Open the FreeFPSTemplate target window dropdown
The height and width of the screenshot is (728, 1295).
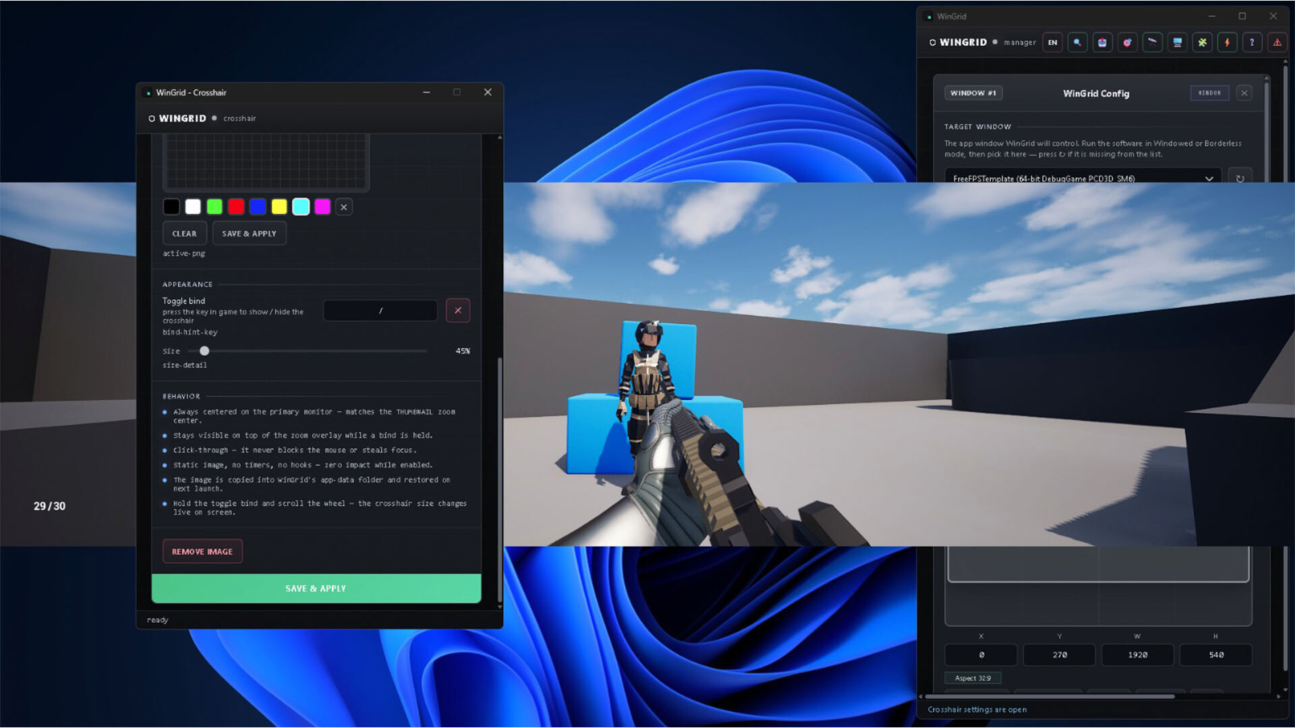1083,177
